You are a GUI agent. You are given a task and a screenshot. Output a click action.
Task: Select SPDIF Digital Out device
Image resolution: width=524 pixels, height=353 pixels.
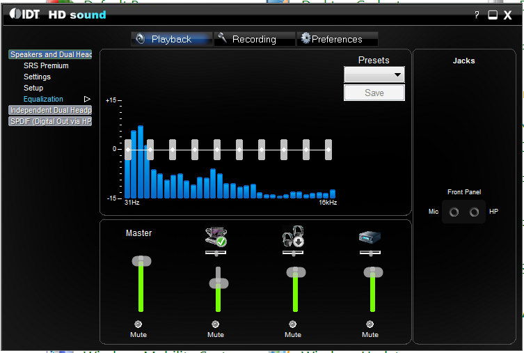pyautogui.click(x=50, y=121)
